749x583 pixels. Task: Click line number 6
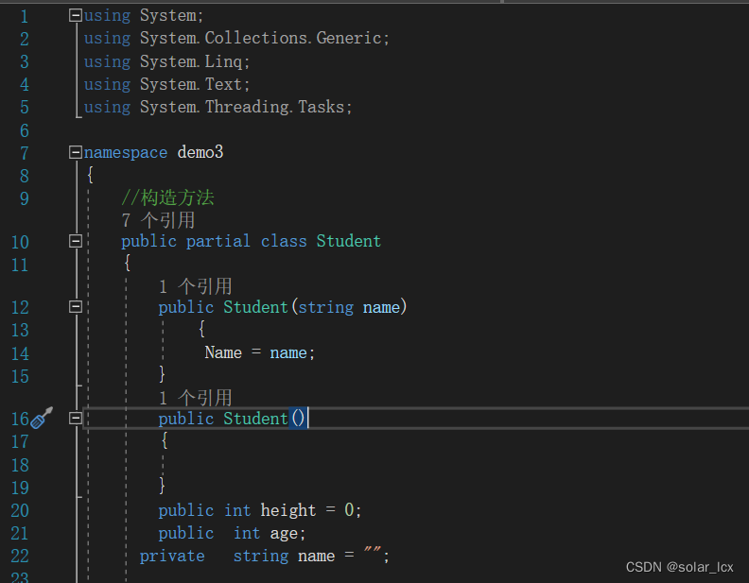click(24, 130)
